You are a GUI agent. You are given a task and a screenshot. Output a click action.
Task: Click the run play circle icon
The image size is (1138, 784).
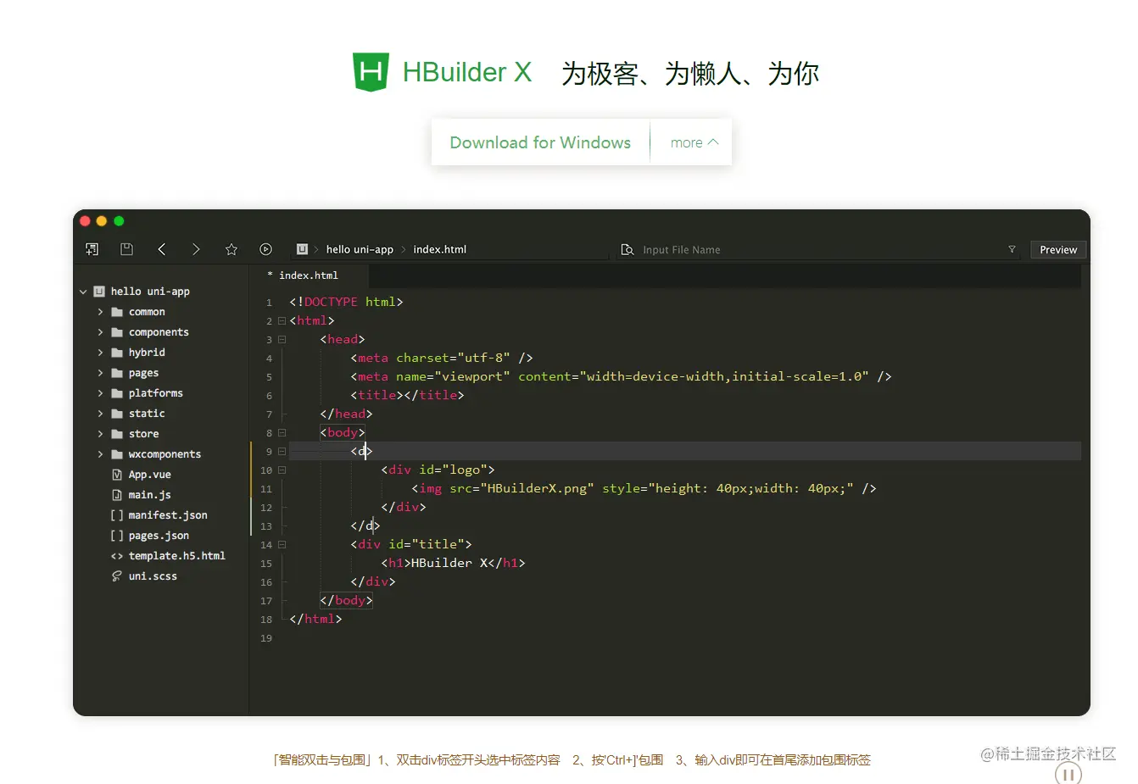[265, 249]
